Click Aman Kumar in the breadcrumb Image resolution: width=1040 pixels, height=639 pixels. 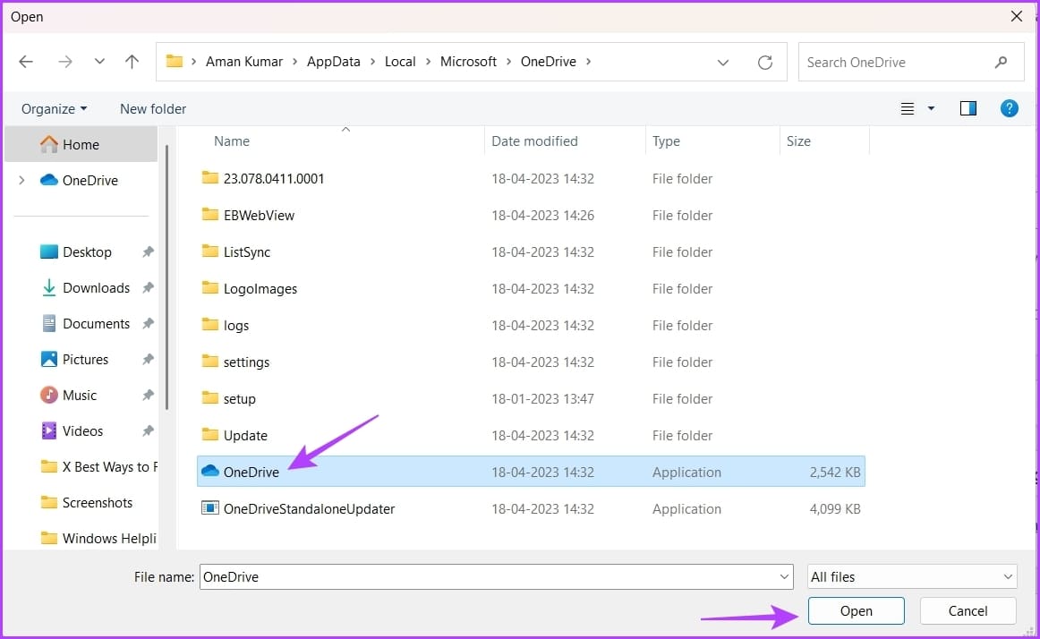click(x=244, y=62)
